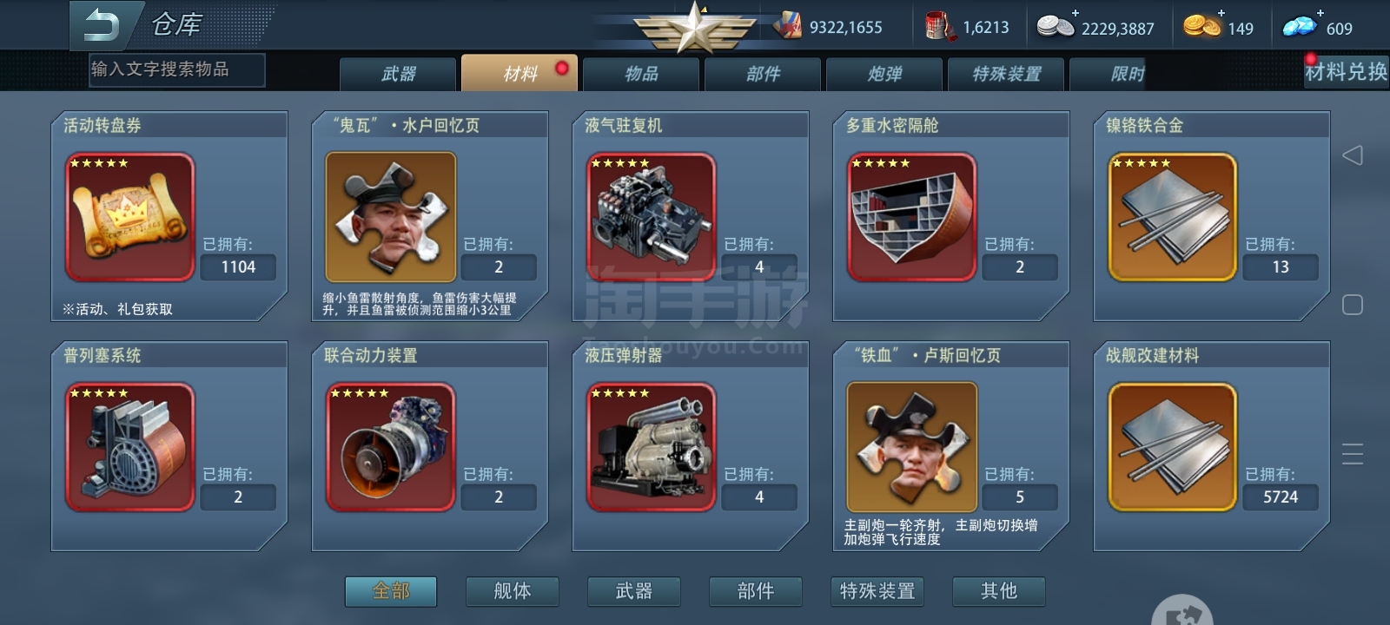This screenshot has height=625, width=1390.
Task: Filter materials by 其他
Action: [x=999, y=591]
